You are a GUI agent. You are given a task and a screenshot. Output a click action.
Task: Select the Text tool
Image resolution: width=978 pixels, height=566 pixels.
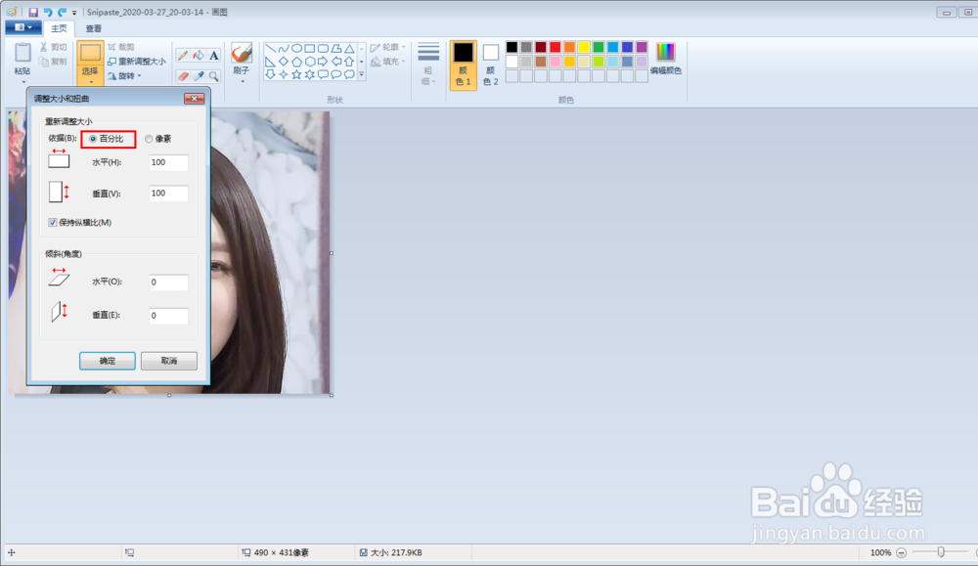pos(214,56)
